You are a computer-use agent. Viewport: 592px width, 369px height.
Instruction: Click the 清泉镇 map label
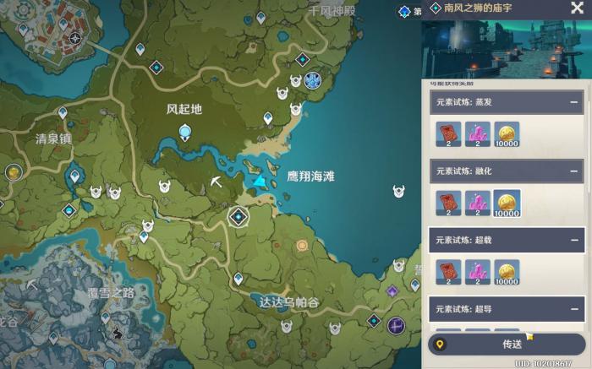[53, 139]
